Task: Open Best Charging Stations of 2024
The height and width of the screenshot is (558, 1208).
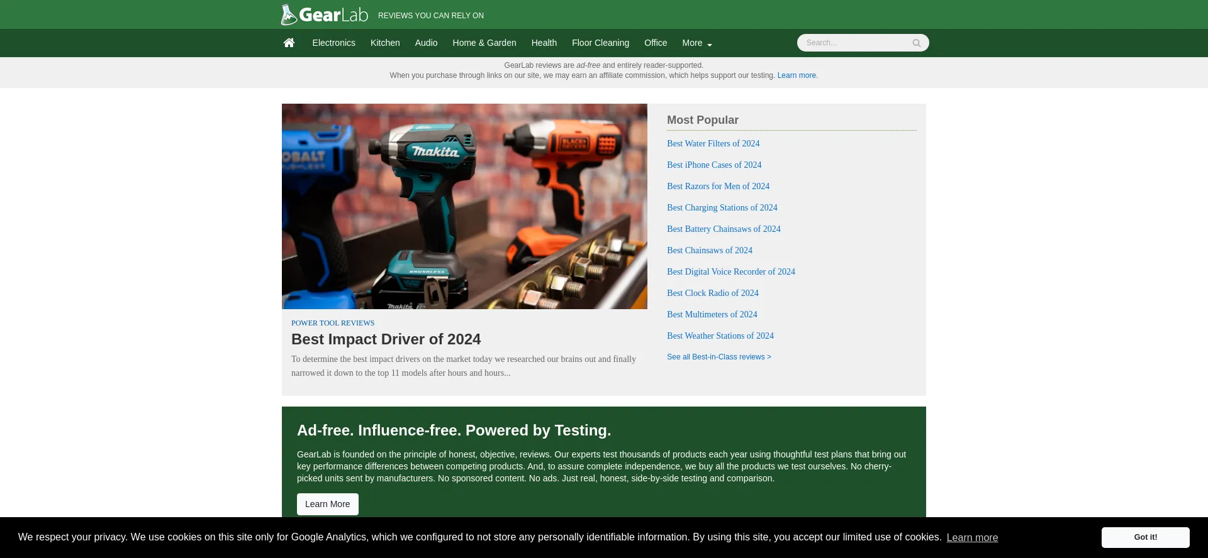Action: [x=722, y=207]
